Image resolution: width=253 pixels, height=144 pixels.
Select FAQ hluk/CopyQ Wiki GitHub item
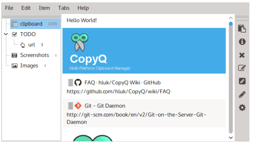tap(144, 86)
